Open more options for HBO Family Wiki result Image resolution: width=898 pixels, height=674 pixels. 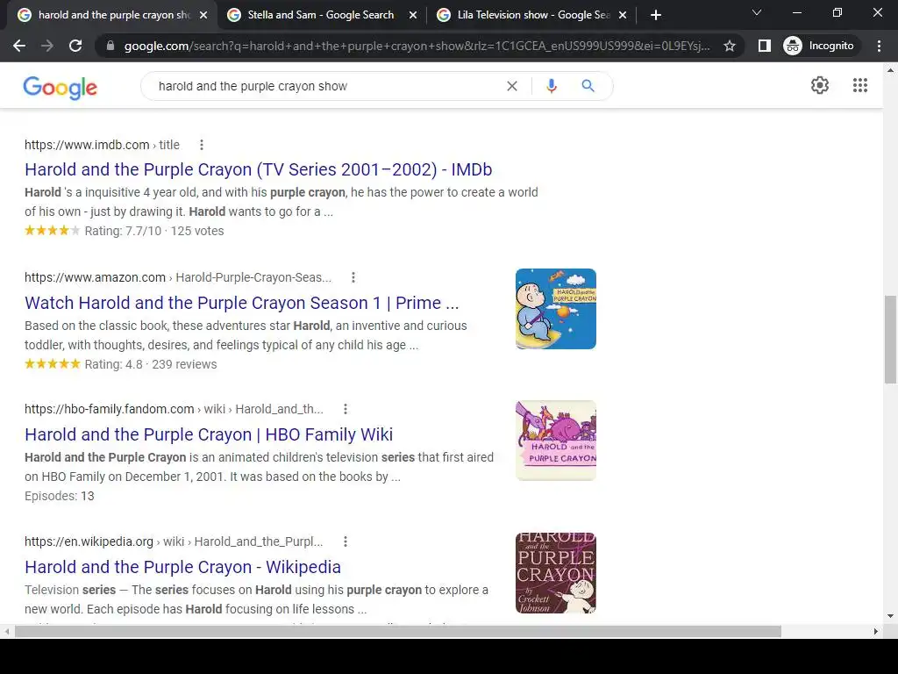(x=345, y=409)
